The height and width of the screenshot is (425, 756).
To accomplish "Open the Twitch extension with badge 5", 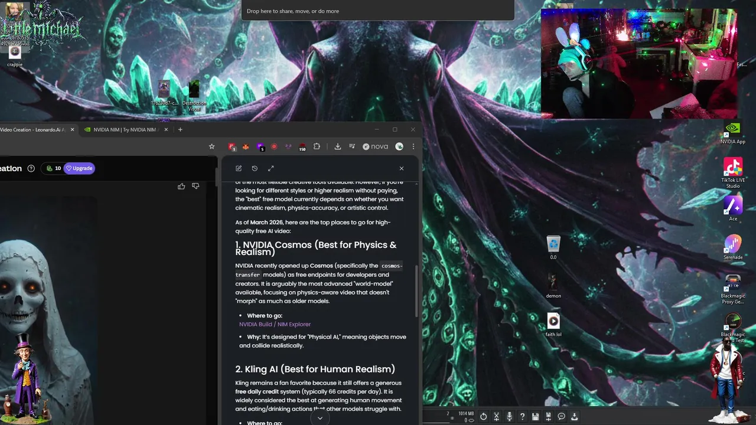I will [260, 146].
